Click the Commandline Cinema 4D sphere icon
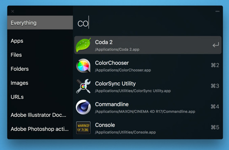 coord(83,107)
